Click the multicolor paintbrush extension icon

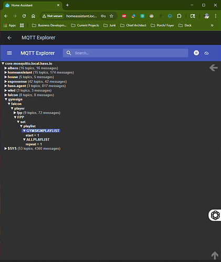coord(133,16)
